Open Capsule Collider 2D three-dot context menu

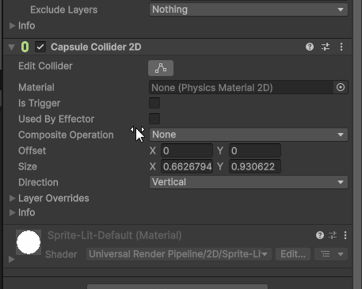(x=341, y=47)
